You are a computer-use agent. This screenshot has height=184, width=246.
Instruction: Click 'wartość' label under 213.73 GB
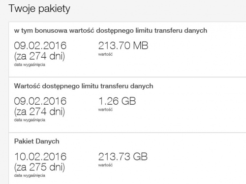click(x=105, y=165)
